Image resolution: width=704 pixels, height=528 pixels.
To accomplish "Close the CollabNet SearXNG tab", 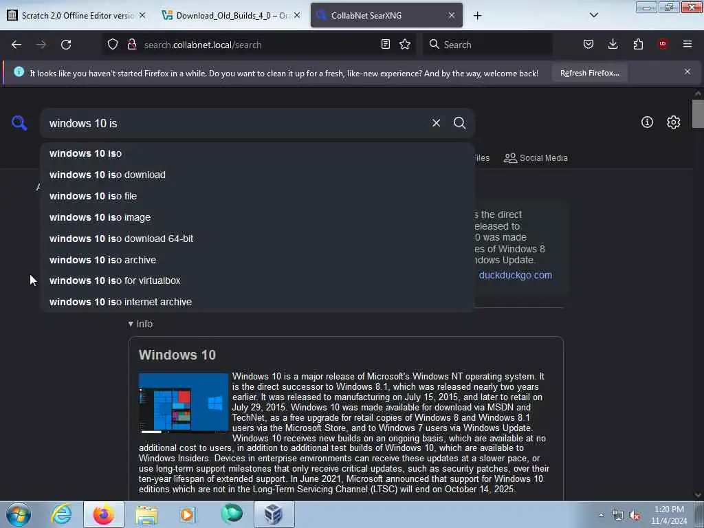I will (x=452, y=15).
